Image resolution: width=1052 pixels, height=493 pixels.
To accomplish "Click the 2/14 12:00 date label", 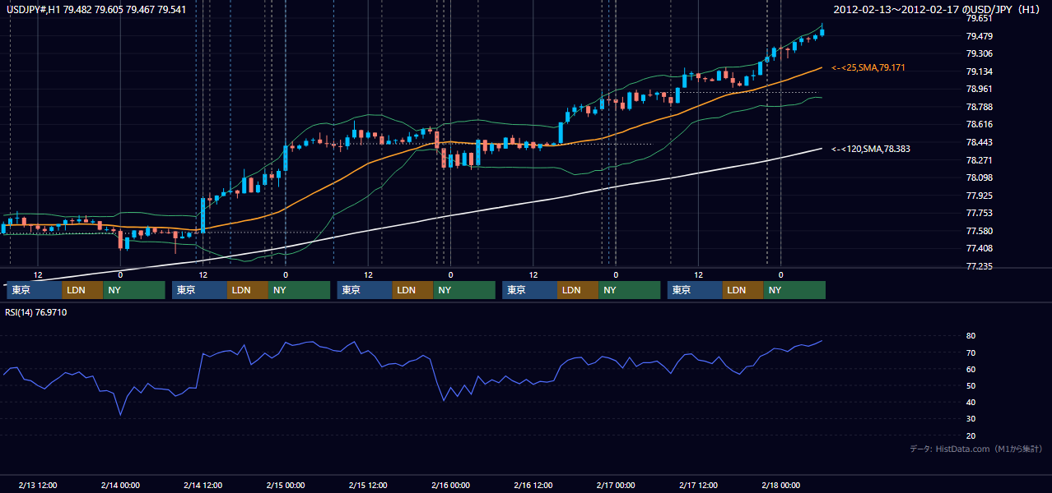I will (202, 485).
